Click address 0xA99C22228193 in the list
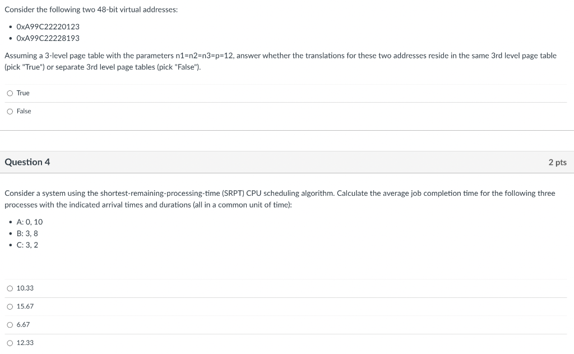Screen dimensions: 574x354 point(48,38)
